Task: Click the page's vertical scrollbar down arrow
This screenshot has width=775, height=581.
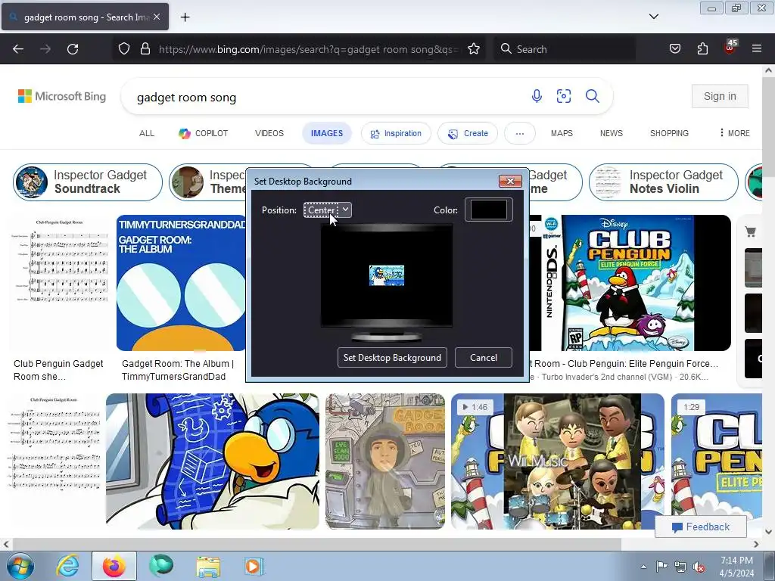Action: (x=769, y=532)
